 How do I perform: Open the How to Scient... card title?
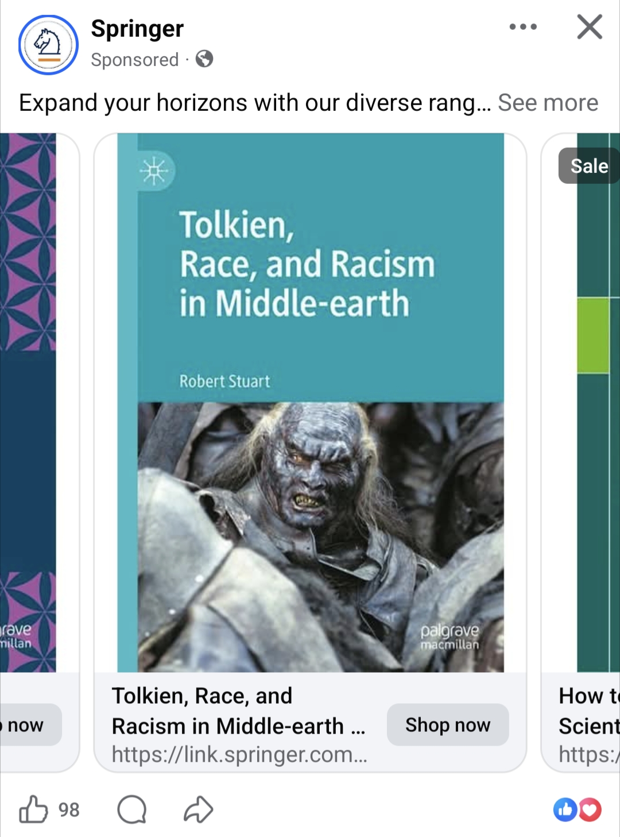point(589,711)
